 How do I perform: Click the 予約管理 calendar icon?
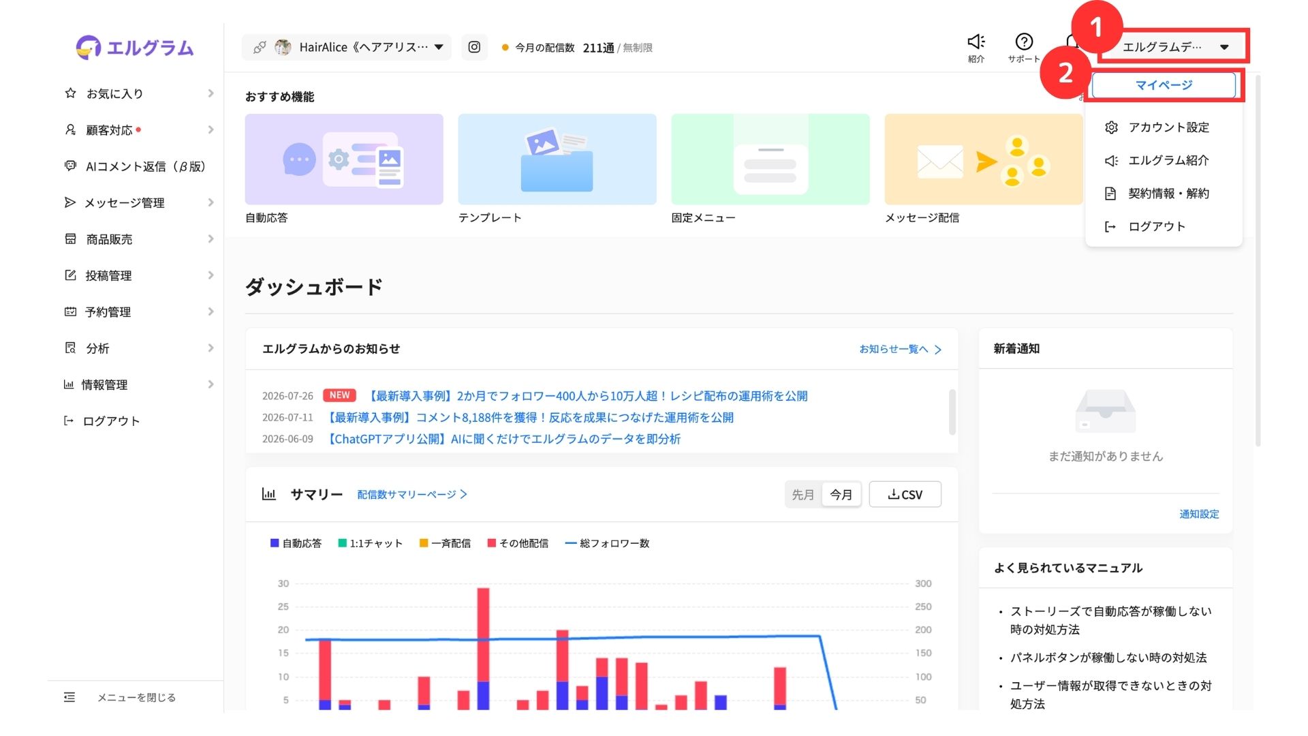(x=70, y=311)
